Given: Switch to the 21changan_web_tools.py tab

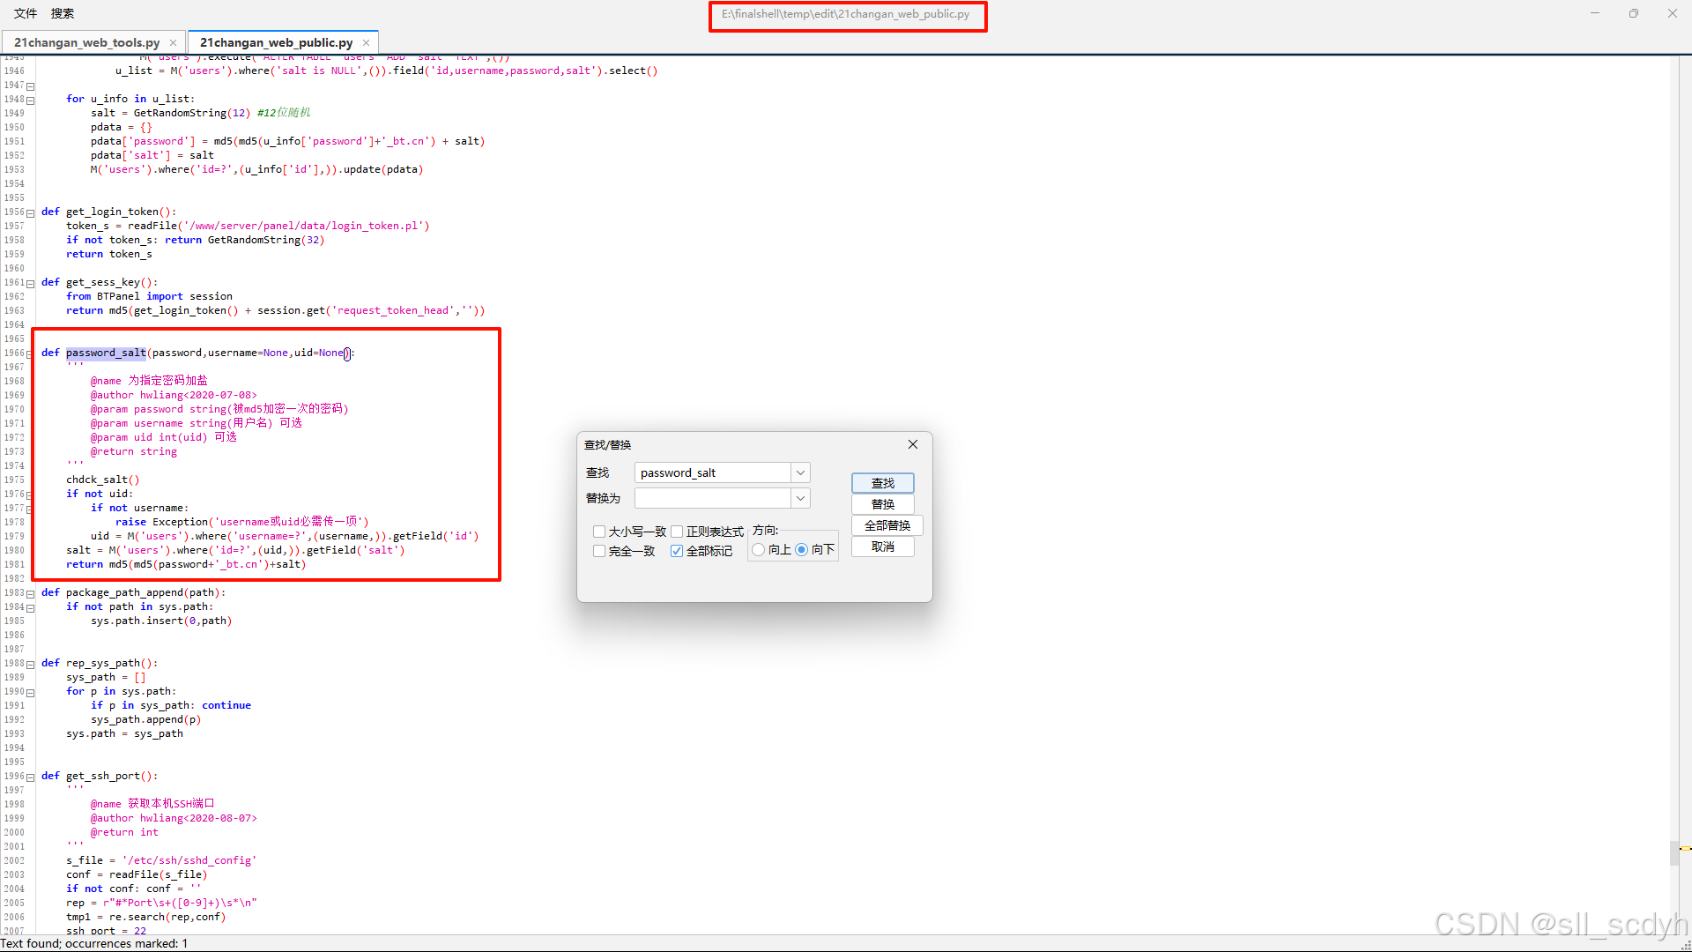Looking at the screenshot, I should 86,42.
